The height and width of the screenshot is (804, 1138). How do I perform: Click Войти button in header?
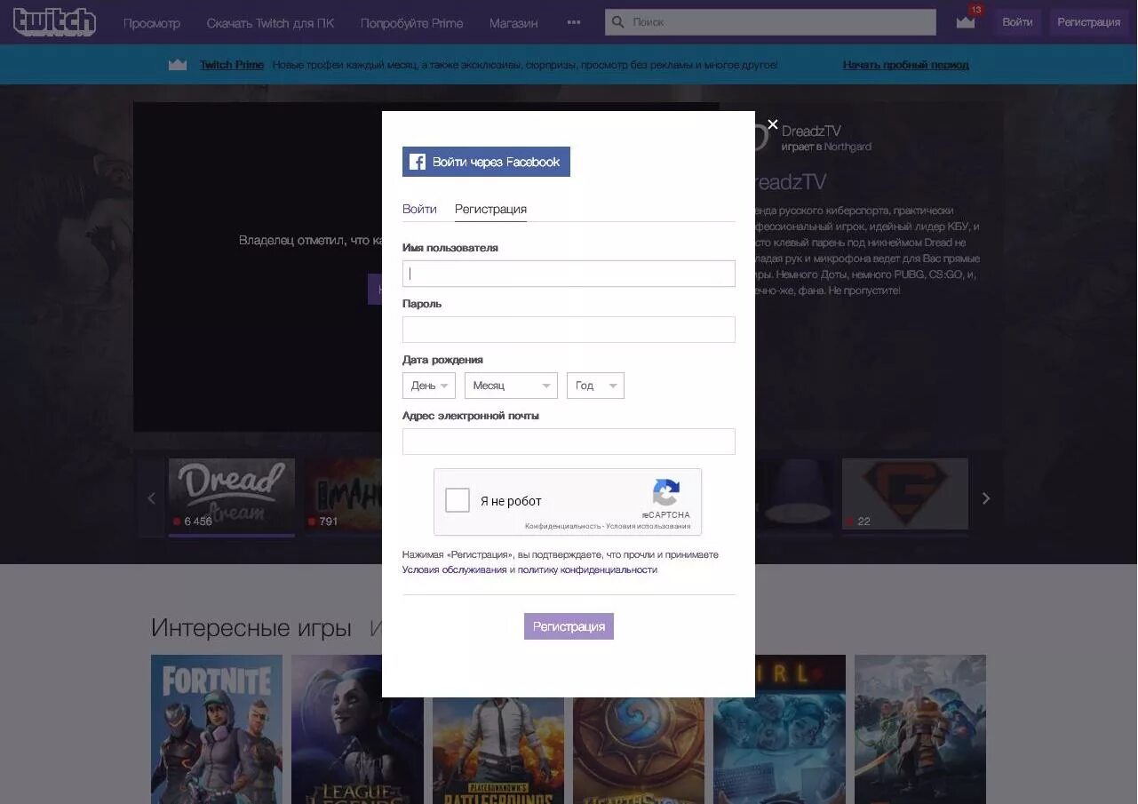1017,22
